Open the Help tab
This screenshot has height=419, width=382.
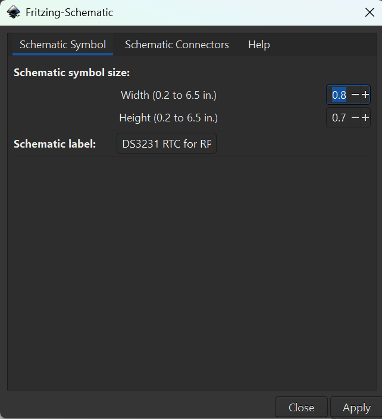click(259, 45)
